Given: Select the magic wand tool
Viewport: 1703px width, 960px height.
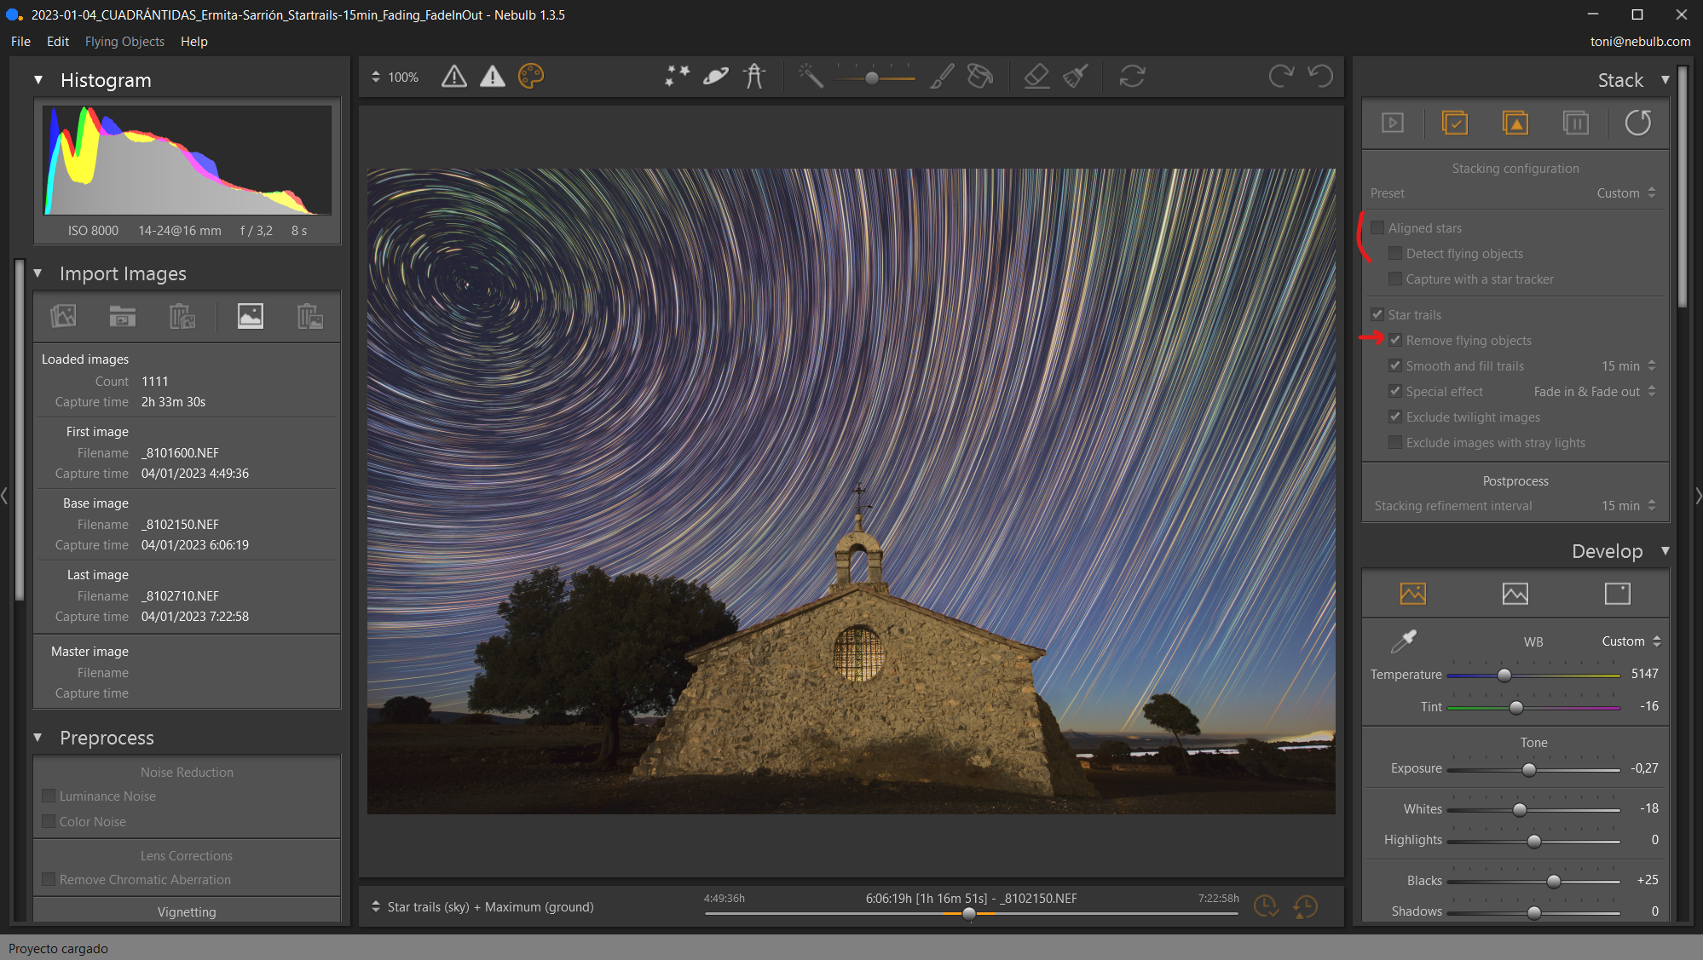Looking at the screenshot, I should (811, 77).
